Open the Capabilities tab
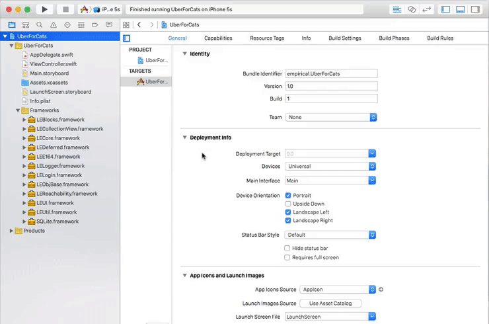Screen dimensions: 489x324 [x=218, y=38]
